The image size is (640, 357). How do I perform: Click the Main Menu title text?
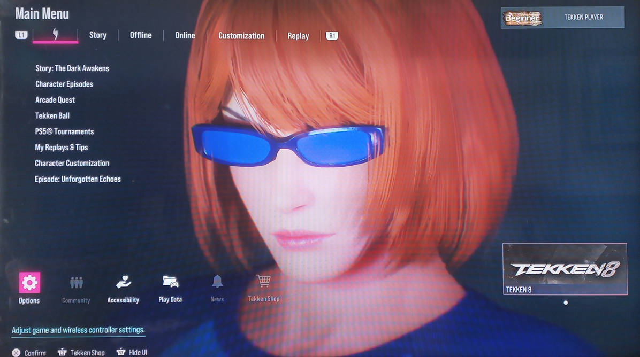tap(42, 14)
